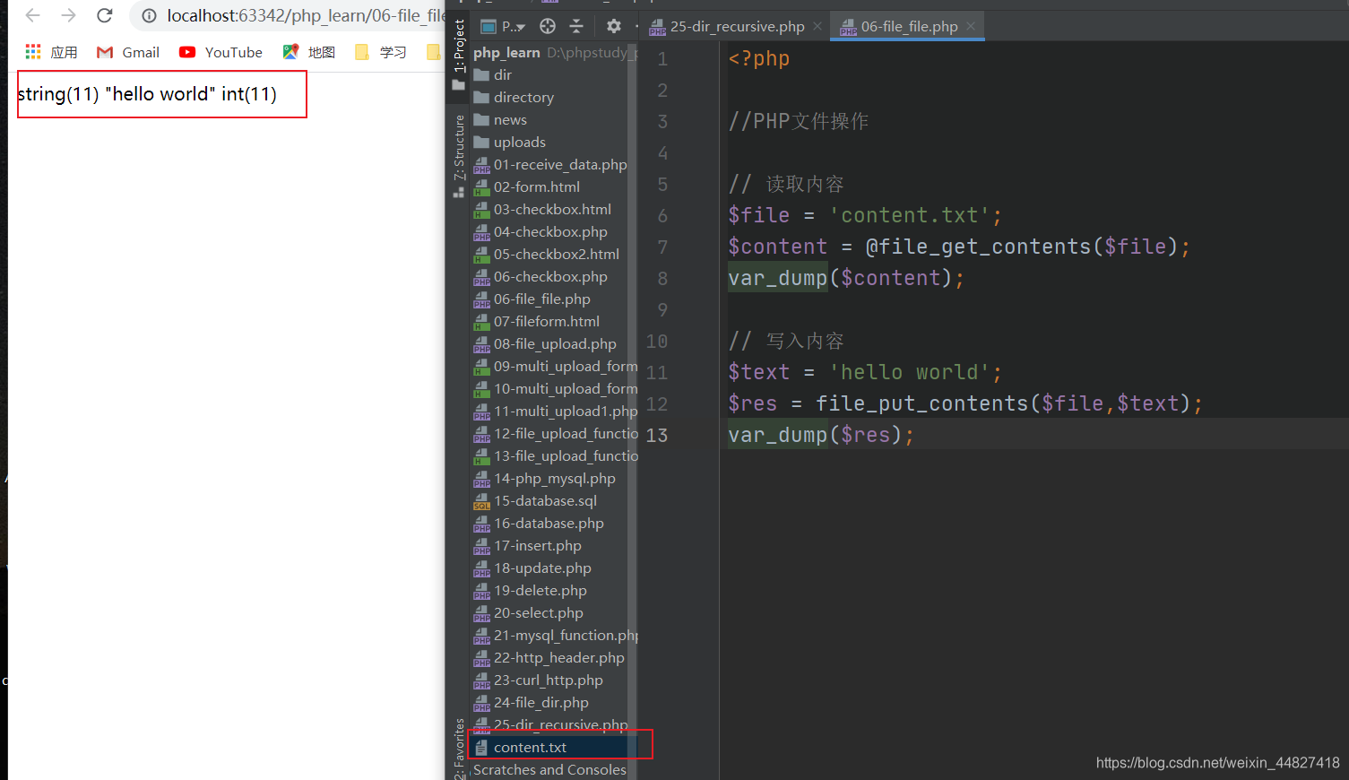
Task: Go back in the browser
Action: click(x=33, y=15)
